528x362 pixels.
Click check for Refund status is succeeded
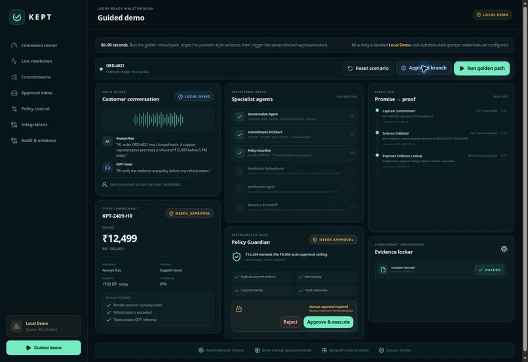tap(109, 312)
